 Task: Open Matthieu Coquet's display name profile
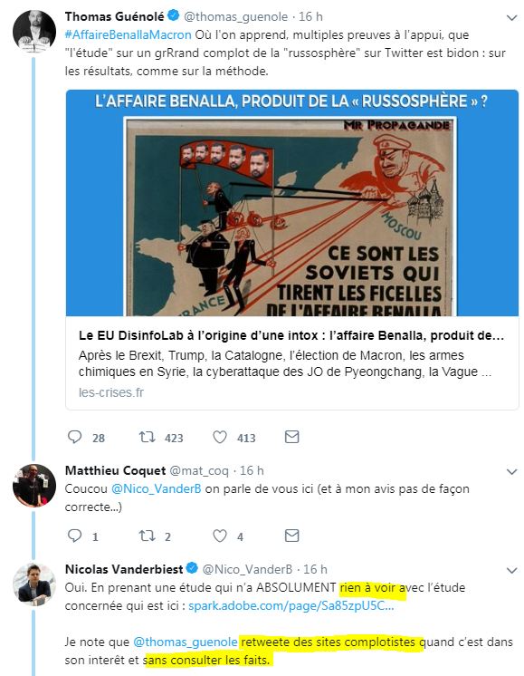(115, 470)
